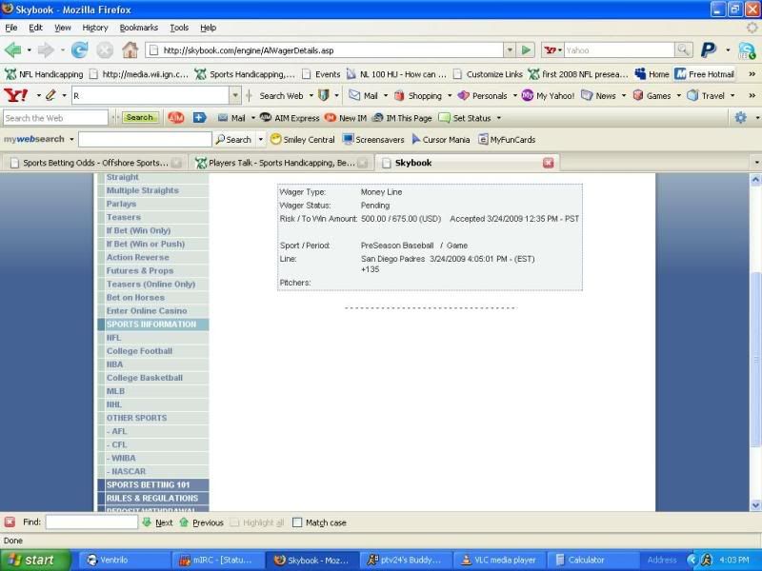Toggle the Match case checkbox
The width and height of the screenshot is (762, 571).
(x=297, y=522)
